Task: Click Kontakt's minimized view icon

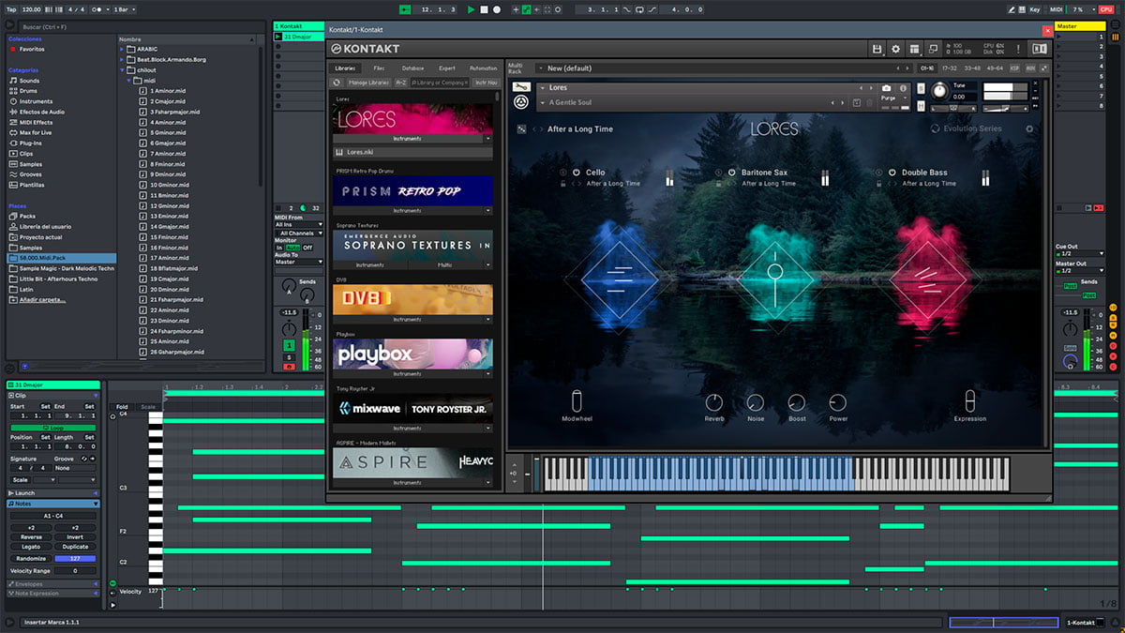Action: pyautogui.click(x=933, y=49)
